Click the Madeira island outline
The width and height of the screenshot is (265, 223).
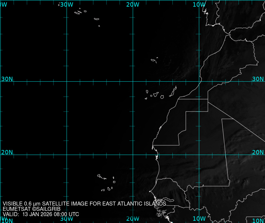(x=153, y=60)
